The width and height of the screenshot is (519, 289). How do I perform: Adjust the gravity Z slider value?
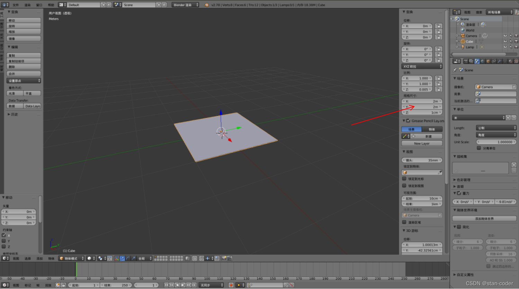click(505, 201)
